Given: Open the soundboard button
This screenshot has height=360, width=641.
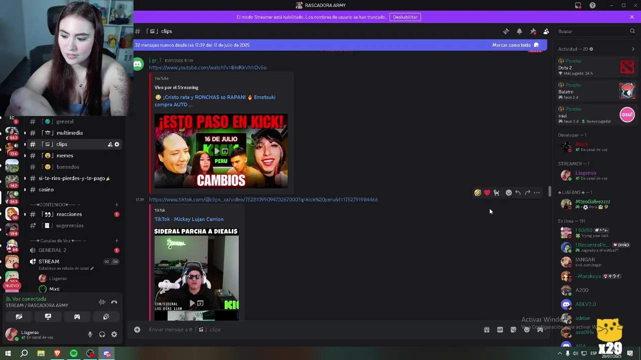Looking at the screenshot, I should 106,316.
